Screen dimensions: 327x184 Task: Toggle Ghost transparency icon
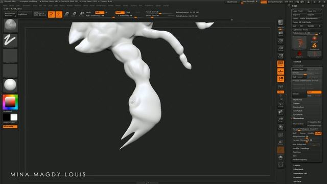point(281,150)
